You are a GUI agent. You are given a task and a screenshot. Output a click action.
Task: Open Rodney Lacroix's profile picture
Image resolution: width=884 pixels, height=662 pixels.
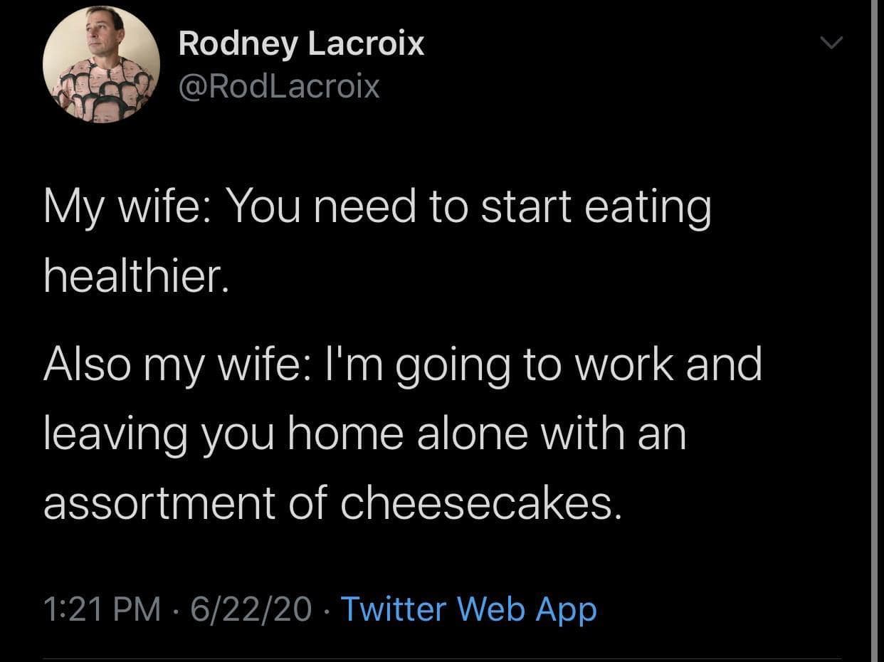pos(102,65)
